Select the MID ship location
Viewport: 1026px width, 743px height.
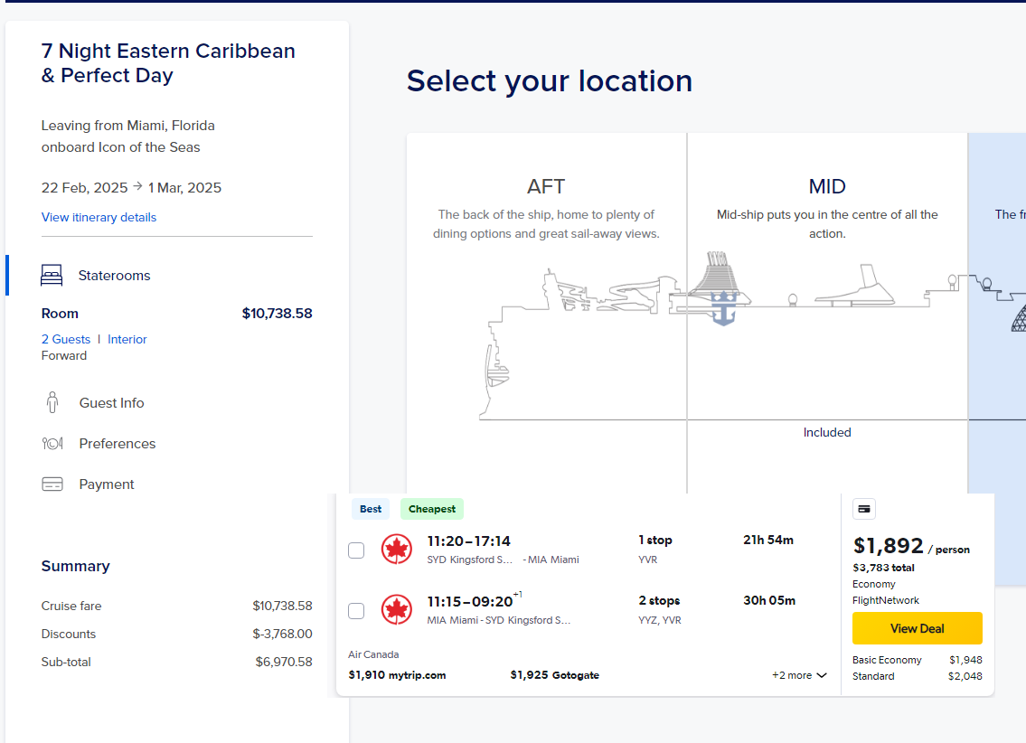(827, 313)
